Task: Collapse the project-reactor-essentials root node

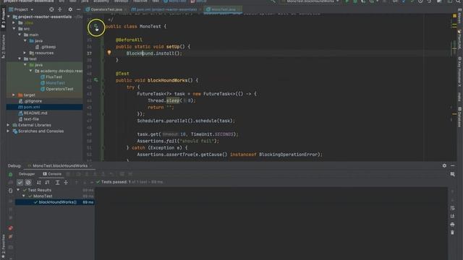Action: coord(8,17)
